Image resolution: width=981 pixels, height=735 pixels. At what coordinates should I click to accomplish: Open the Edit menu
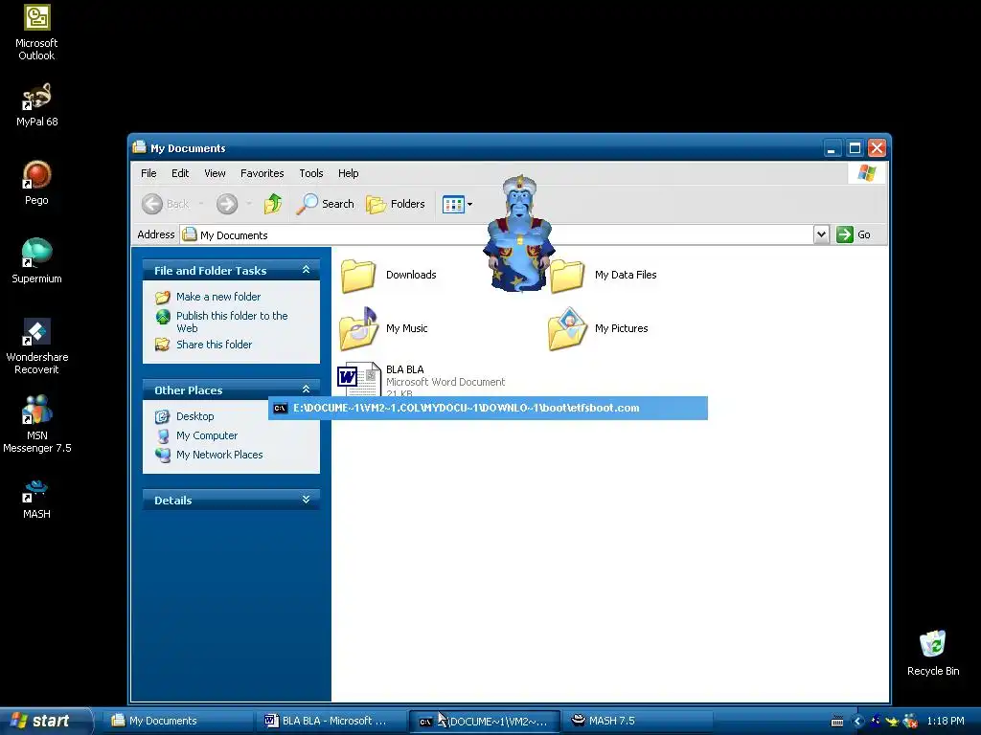click(x=180, y=173)
